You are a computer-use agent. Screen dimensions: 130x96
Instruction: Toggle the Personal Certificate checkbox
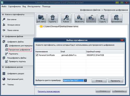tap(37, 55)
